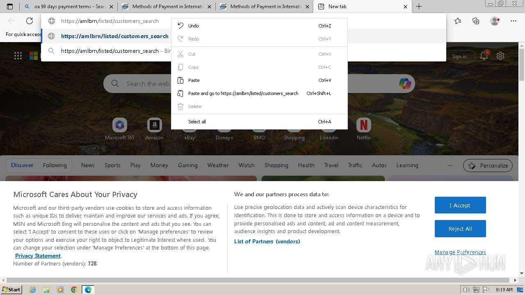525x295 pixels.
Task: Open File Explorer from taskbar
Action: click(46, 290)
